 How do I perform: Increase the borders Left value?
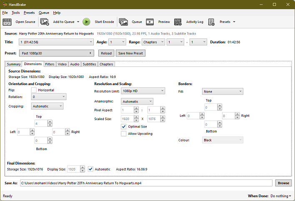pyautogui.click(x=202, y=114)
